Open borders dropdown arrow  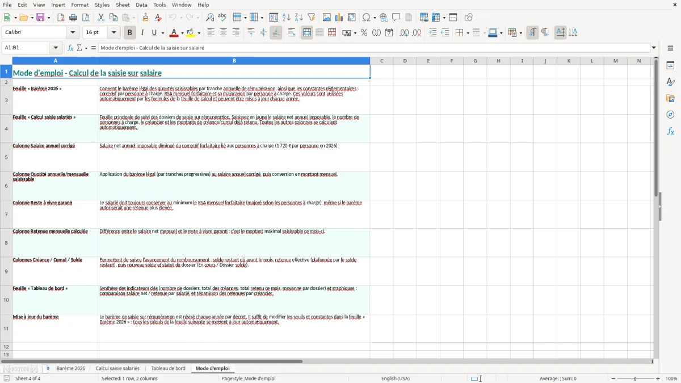(x=467, y=33)
